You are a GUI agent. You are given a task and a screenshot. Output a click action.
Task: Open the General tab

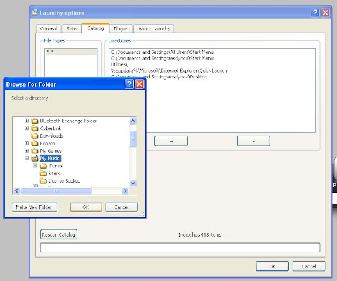click(x=49, y=29)
